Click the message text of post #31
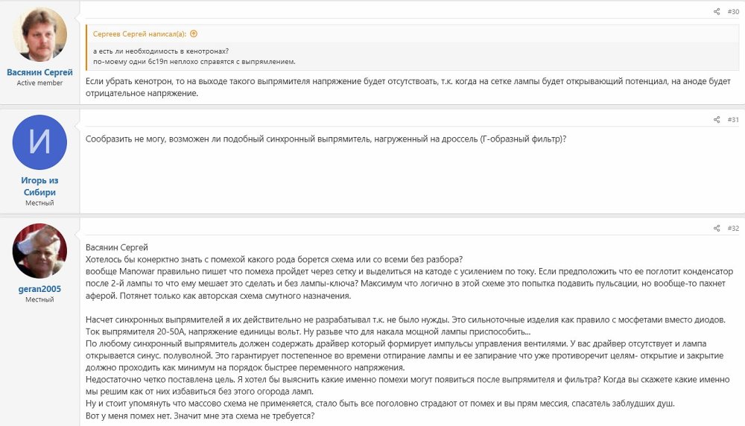The image size is (745, 426). tap(326, 139)
